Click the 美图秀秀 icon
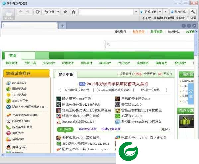 click(x=8, y=133)
